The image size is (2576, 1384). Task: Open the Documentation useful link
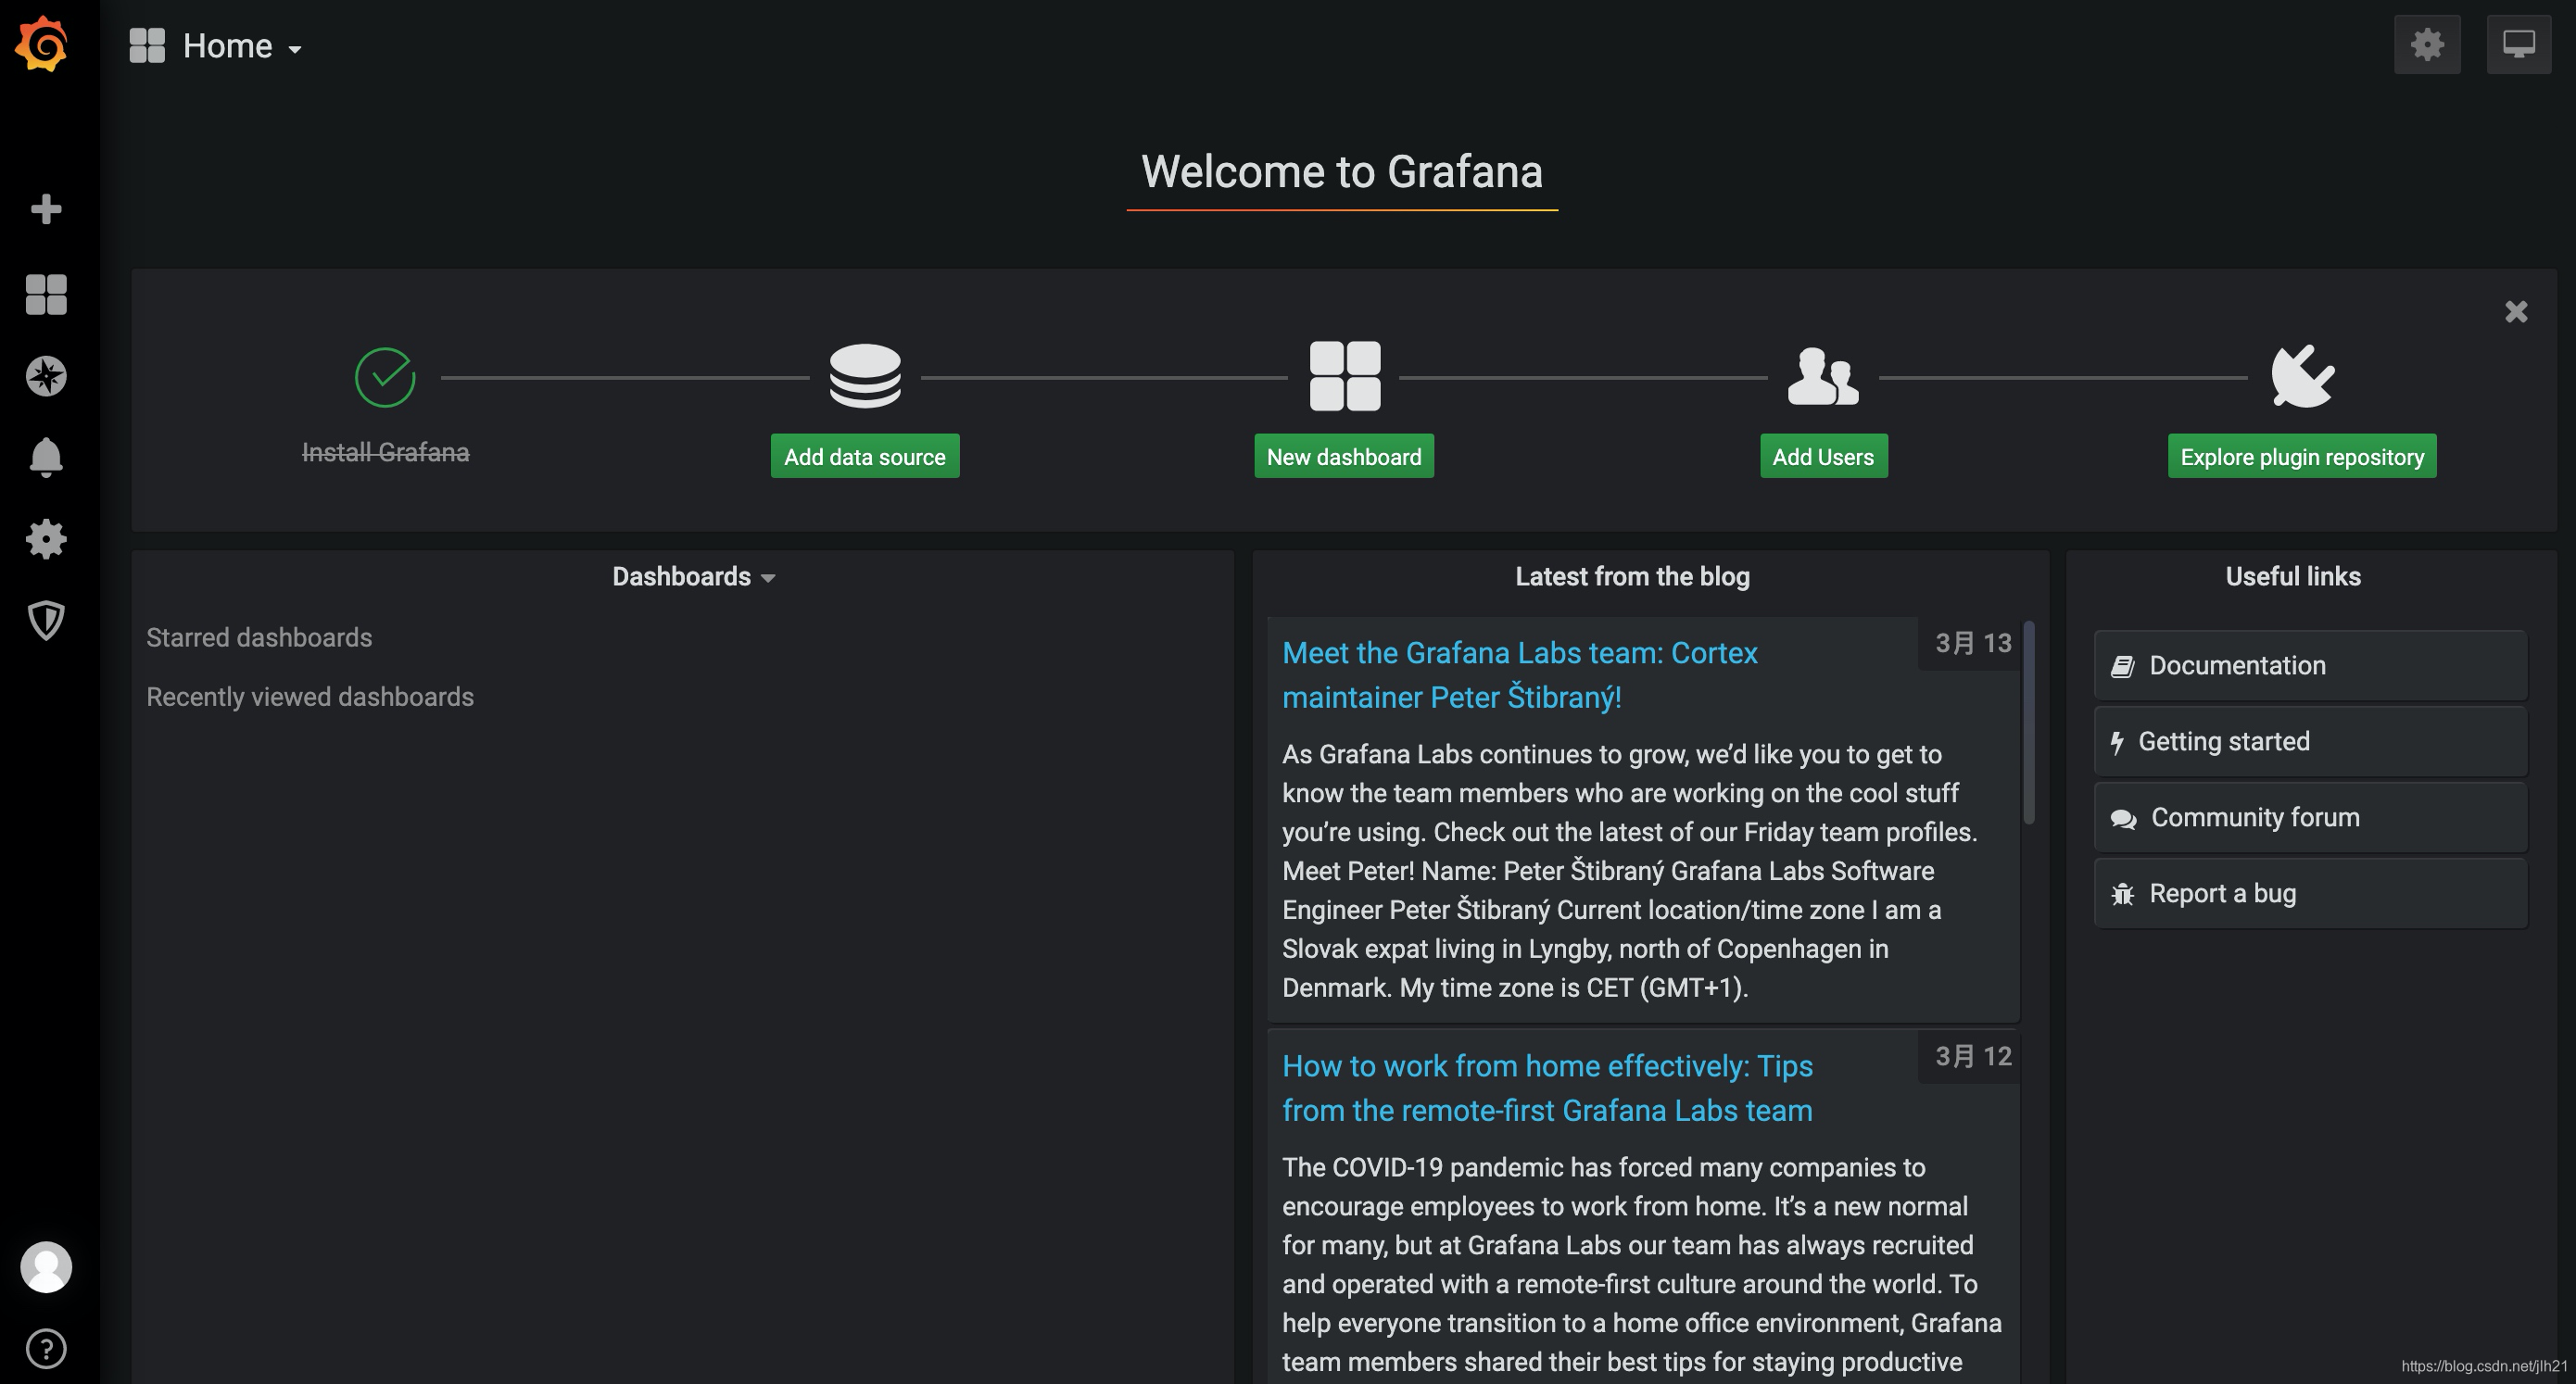(2310, 666)
